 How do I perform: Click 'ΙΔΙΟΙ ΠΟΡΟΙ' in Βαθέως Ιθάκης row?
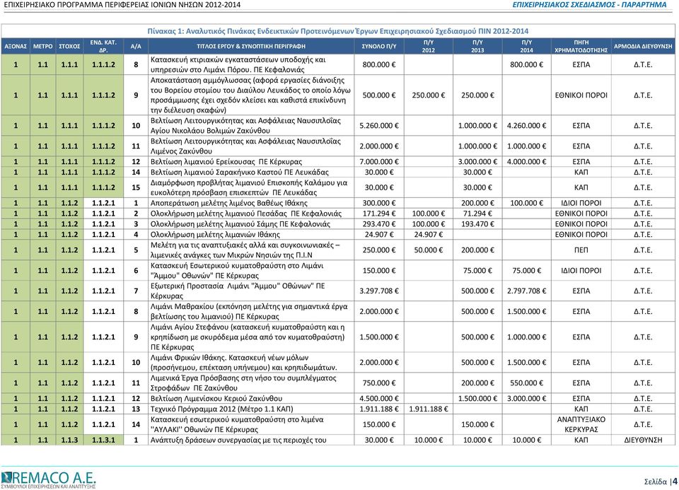pos(581,203)
